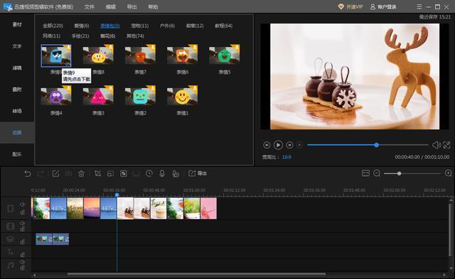The image size is (455, 279).
Task: Switch to the 动画 sidebar tab
Action: coord(17,132)
